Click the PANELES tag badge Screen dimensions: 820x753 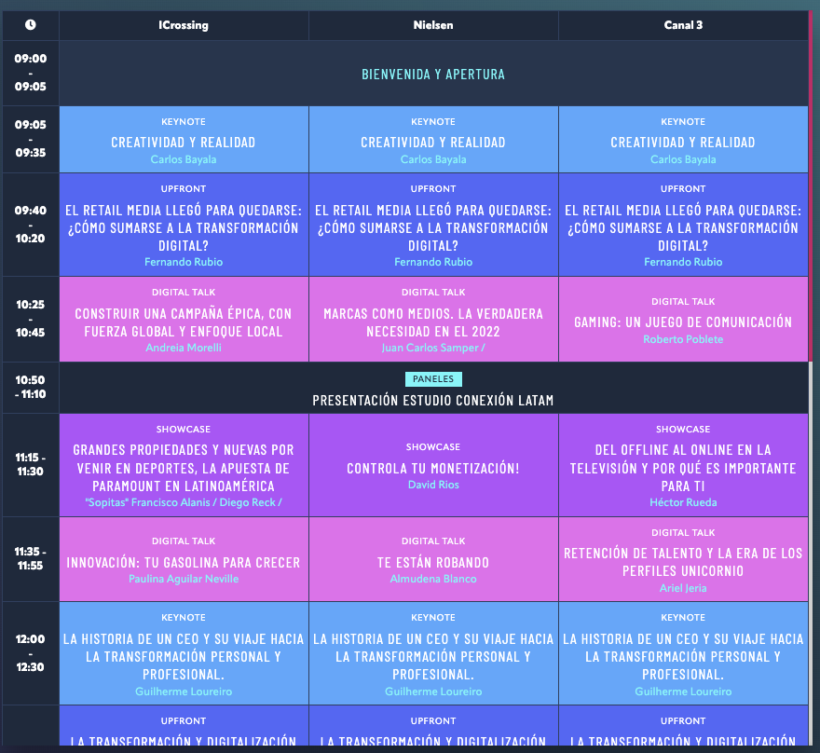433,379
